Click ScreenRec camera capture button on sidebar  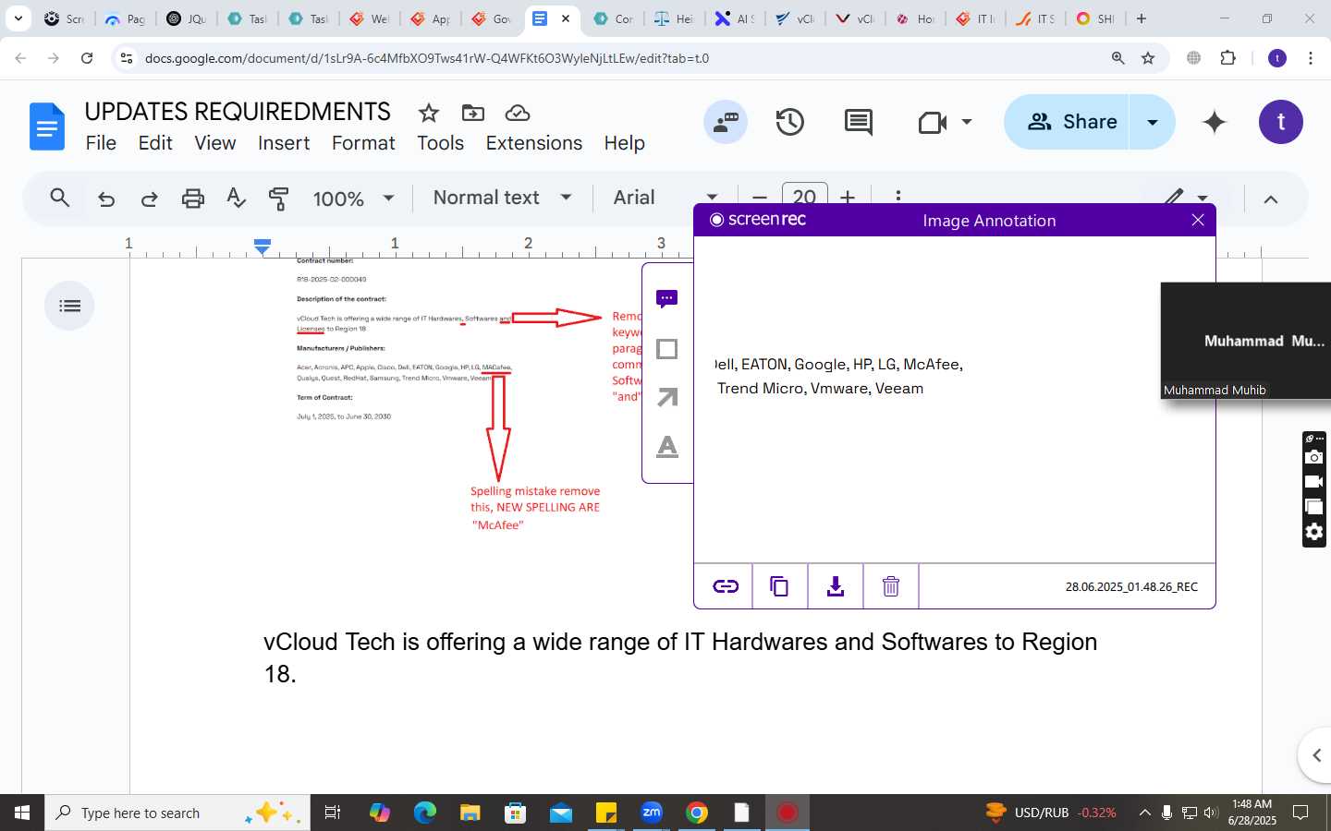pyautogui.click(x=1314, y=457)
